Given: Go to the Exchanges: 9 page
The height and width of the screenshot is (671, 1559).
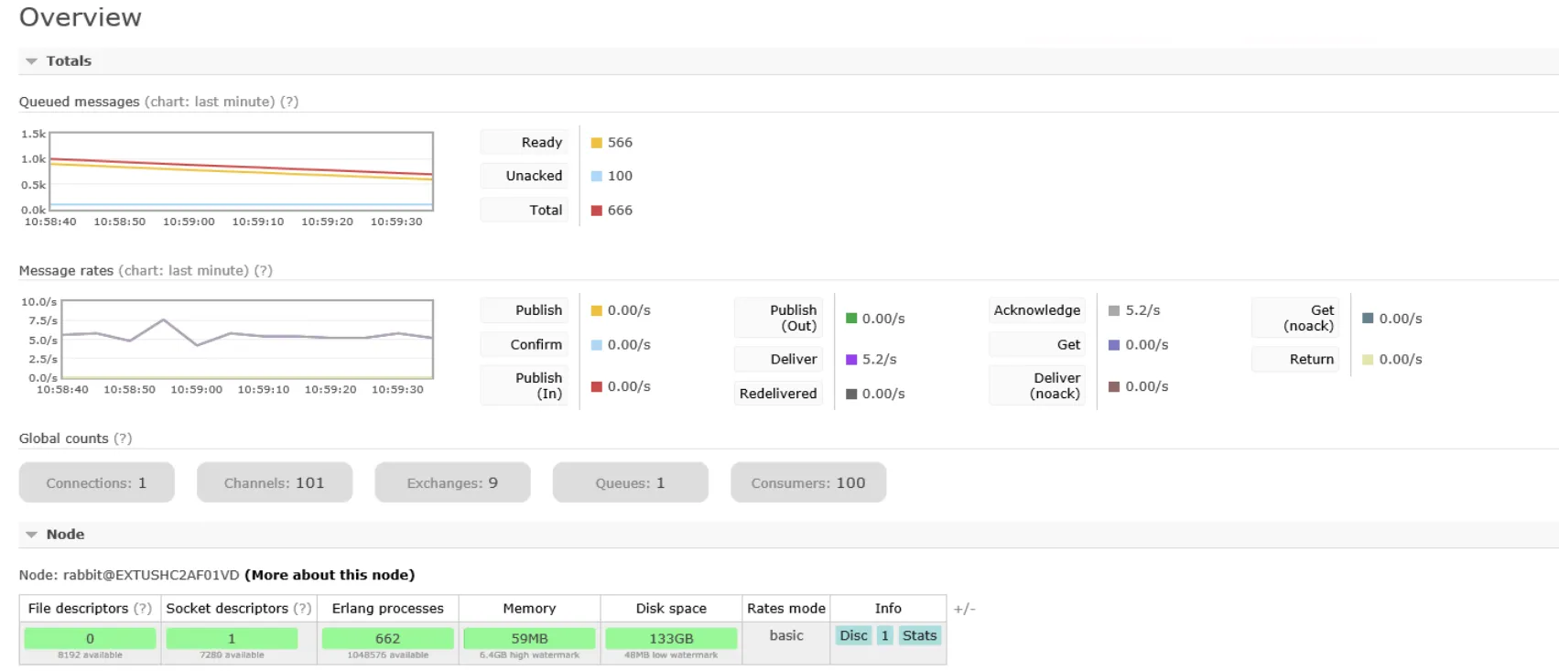Looking at the screenshot, I should coord(452,482).
